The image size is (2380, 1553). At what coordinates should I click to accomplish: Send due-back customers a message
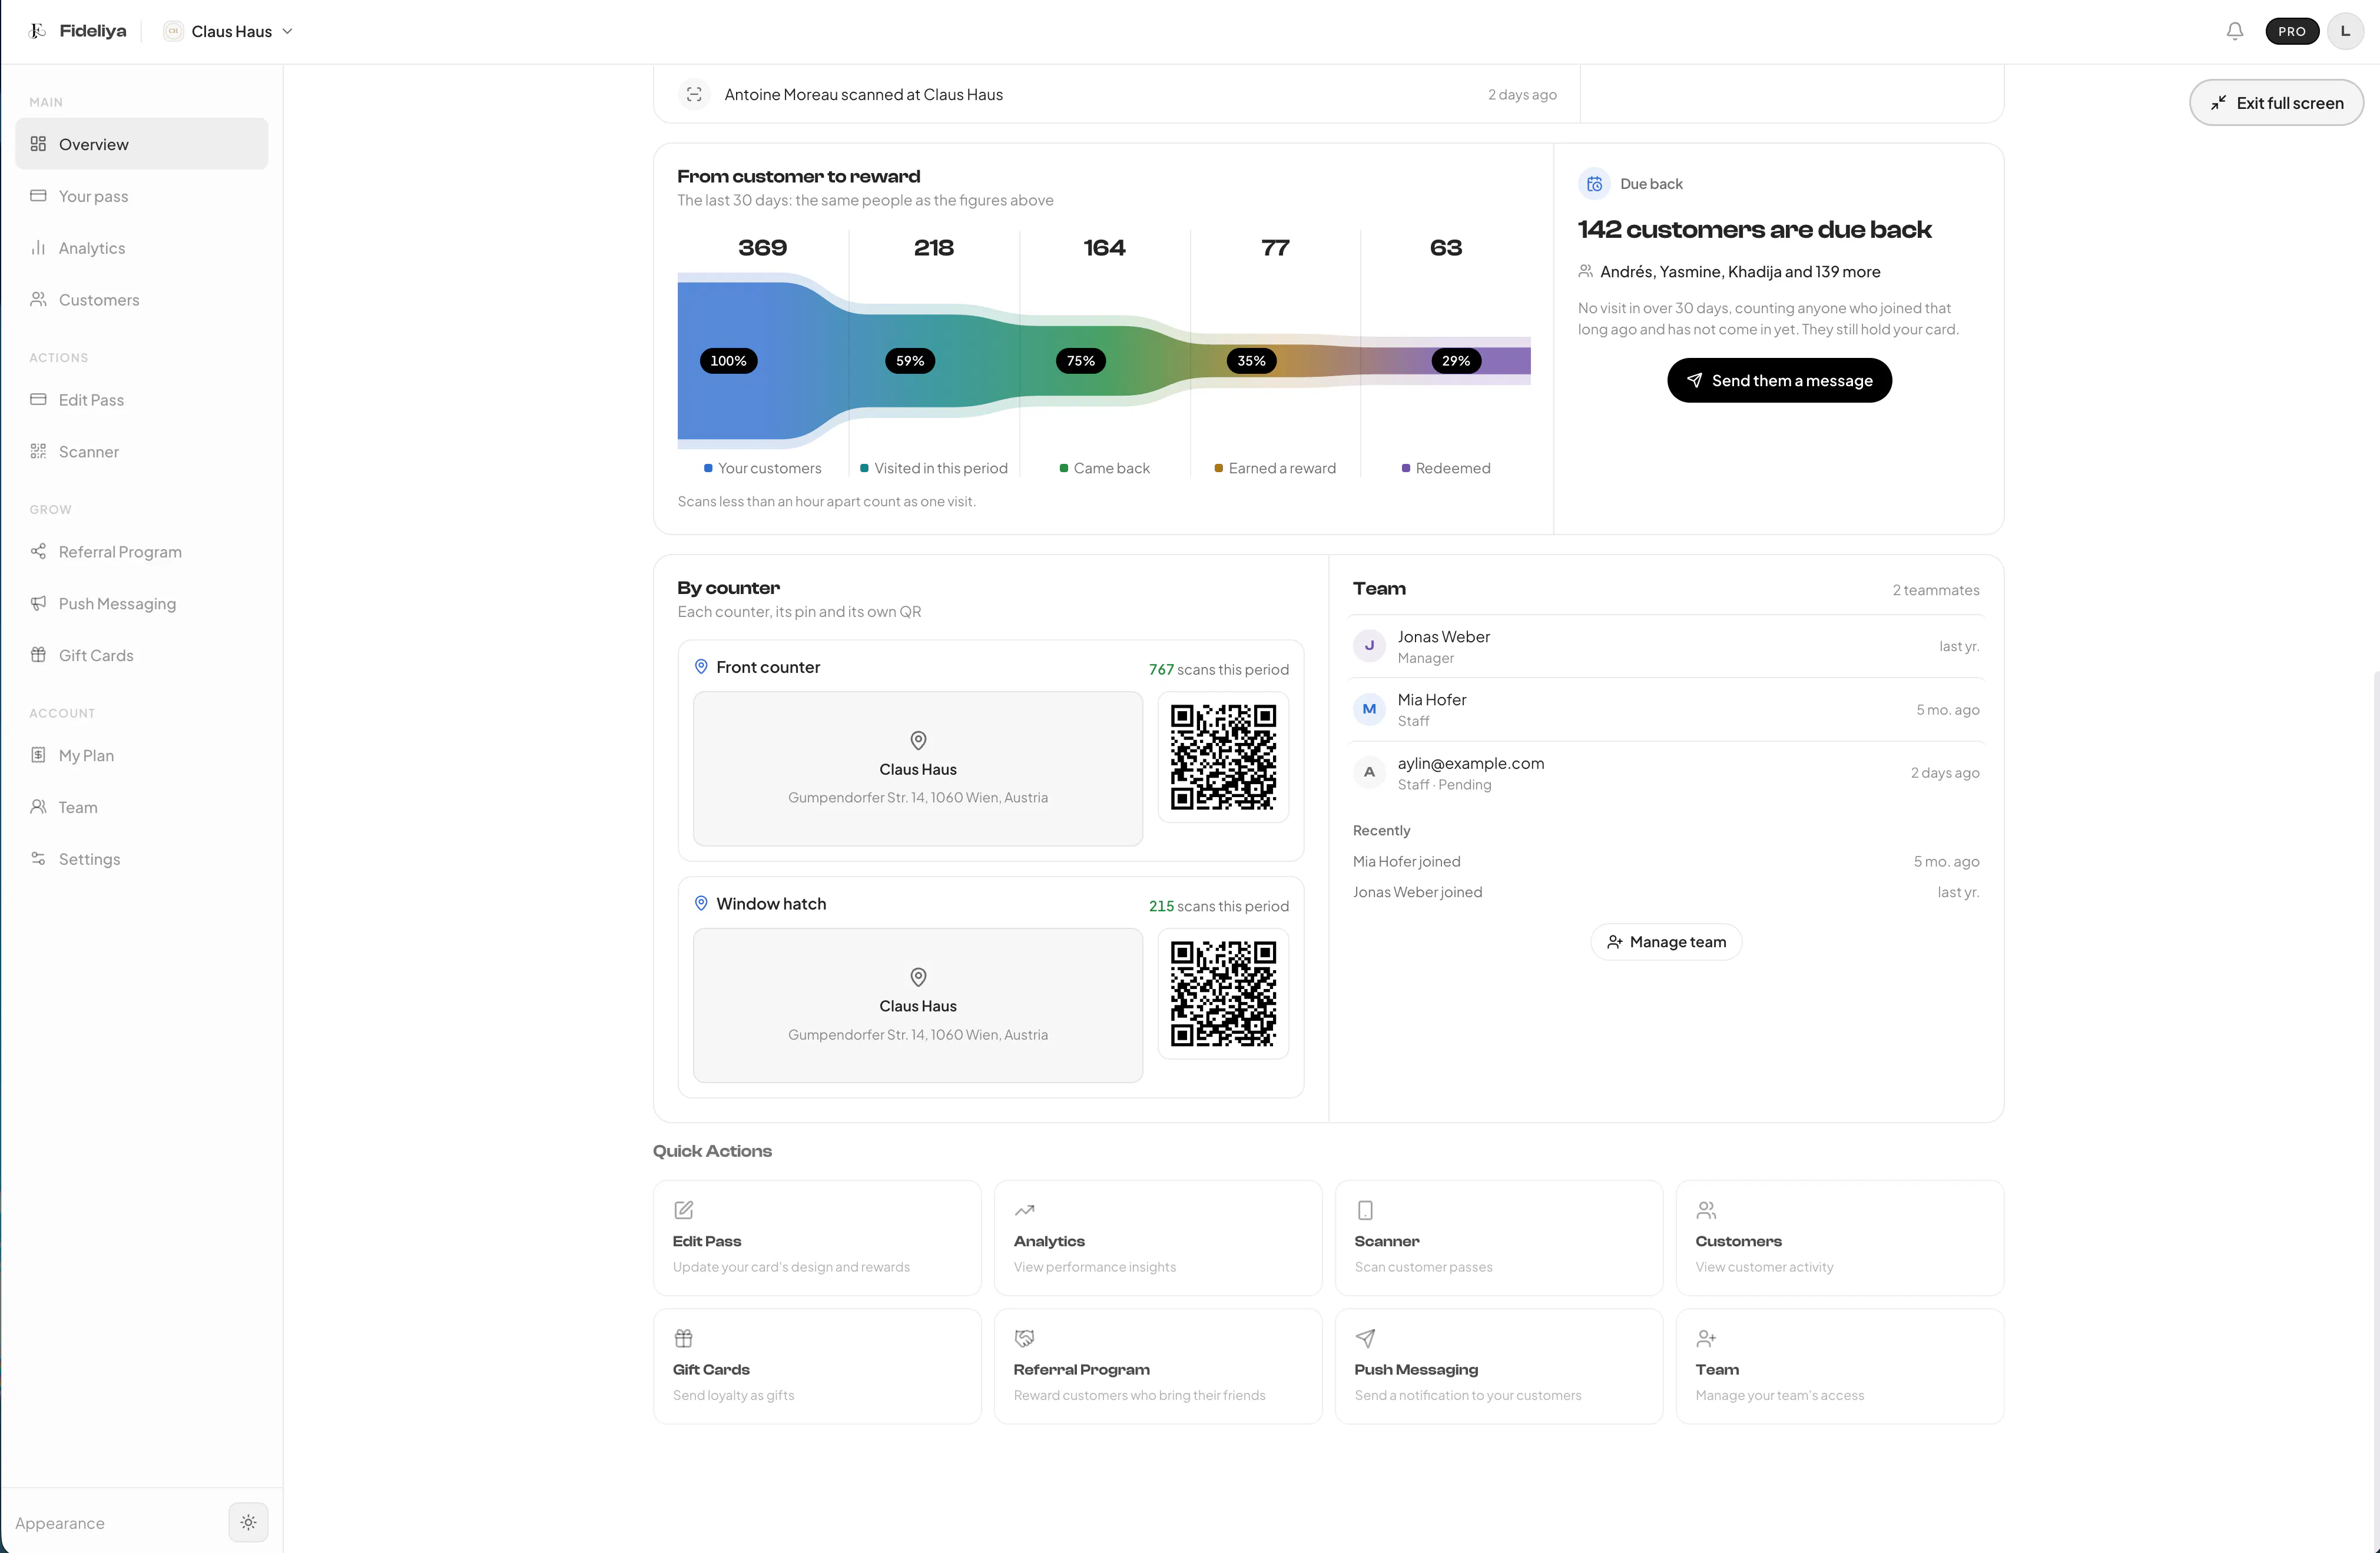pyautogui.click(x=1779, y=380)
